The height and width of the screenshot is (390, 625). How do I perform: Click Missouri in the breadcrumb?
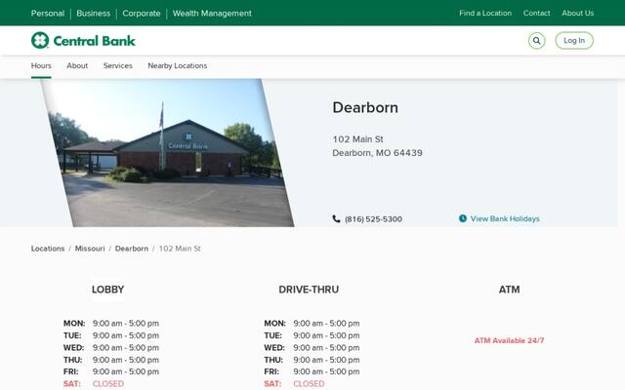pos(90,249)
